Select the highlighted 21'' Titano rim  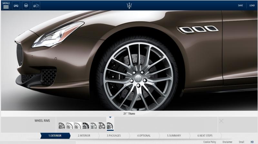point(110,126)
